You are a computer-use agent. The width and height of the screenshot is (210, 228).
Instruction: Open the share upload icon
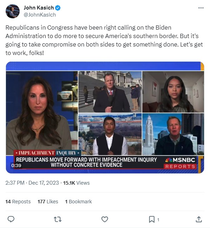point(199,219)
